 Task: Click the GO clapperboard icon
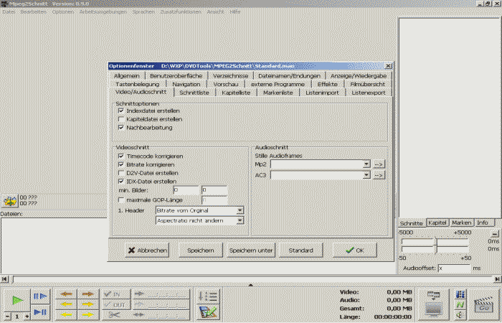[483, 302]
